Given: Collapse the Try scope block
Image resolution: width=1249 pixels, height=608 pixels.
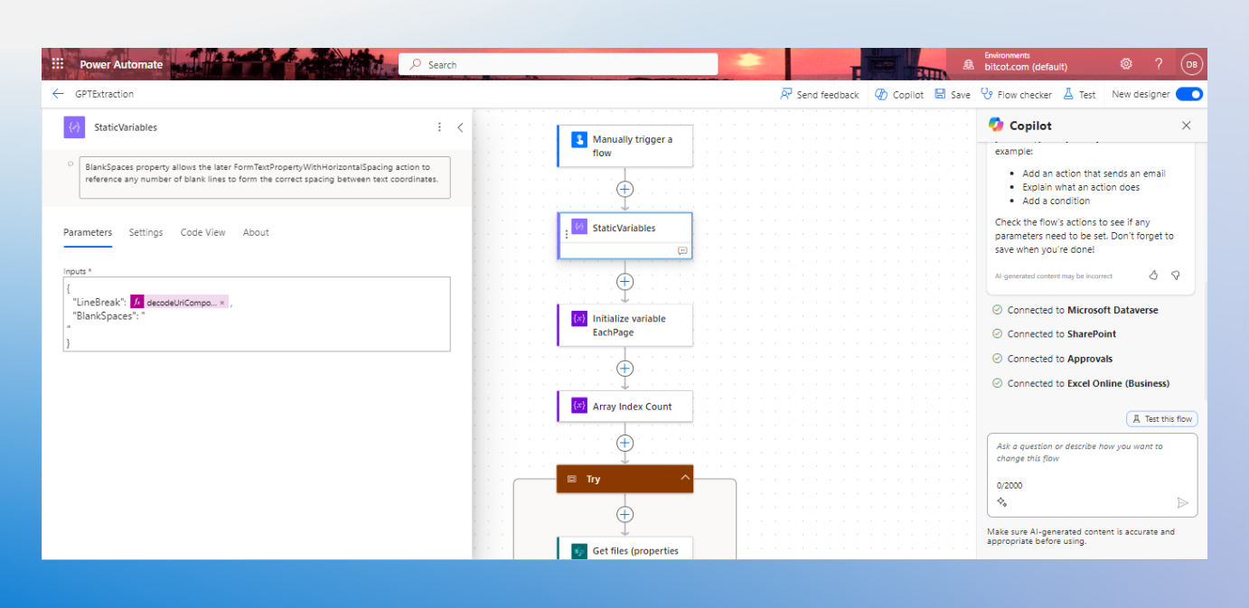Looking at the screenshot, I should coord(684,479).
